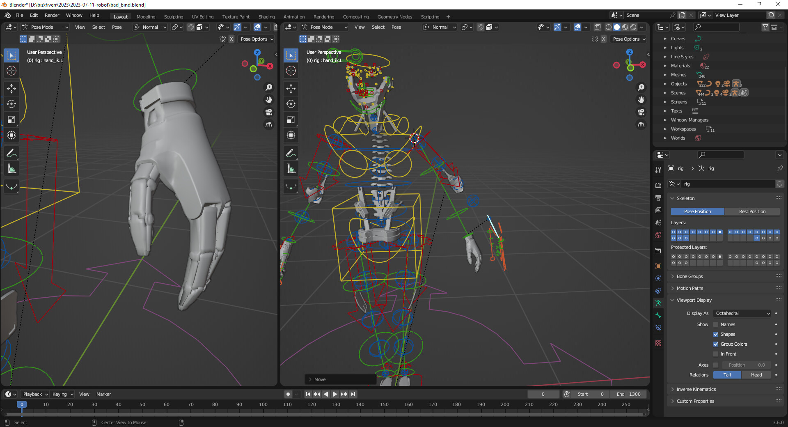Screen dimensions: 788x427
Task: Enable the In Front checkbox
Action: point(716,354)
